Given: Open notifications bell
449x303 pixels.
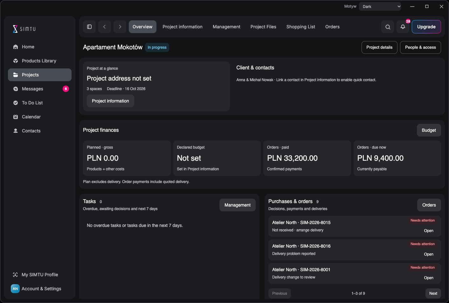Looking at the screenshot, I should (403, 27).
